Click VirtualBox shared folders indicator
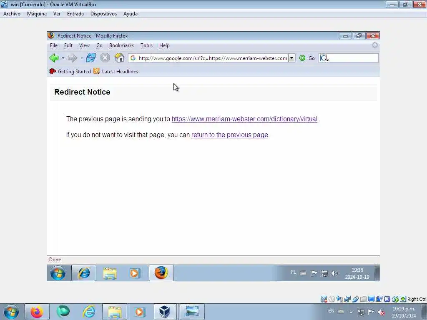 (363, 299)
